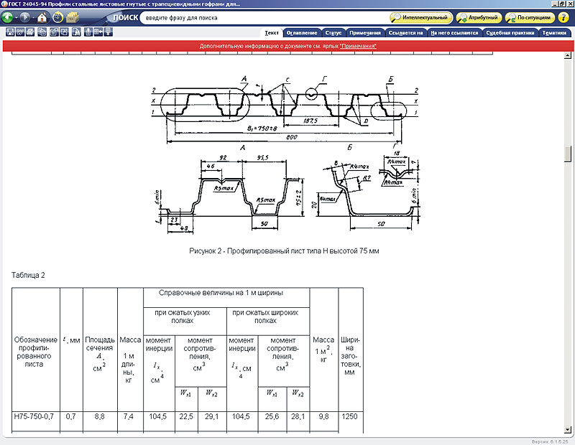This screenshot has width=575, height=445.
Task: Open the Ссылается на tab
Action: pyautogui.click(x=405, y=32)
